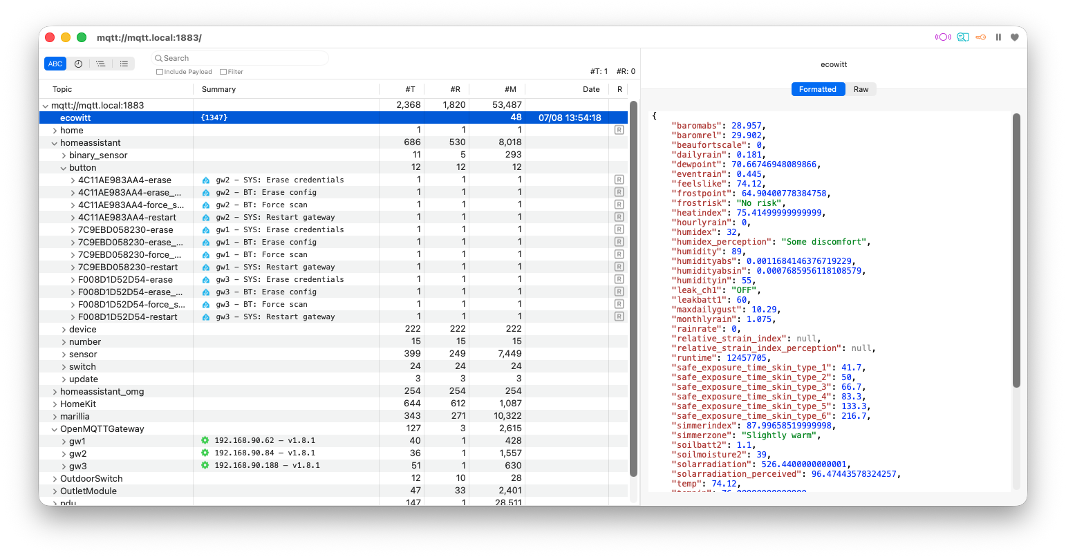Pause the message stream
This screenshot has width=1066, height=557.
click(998, 37)
